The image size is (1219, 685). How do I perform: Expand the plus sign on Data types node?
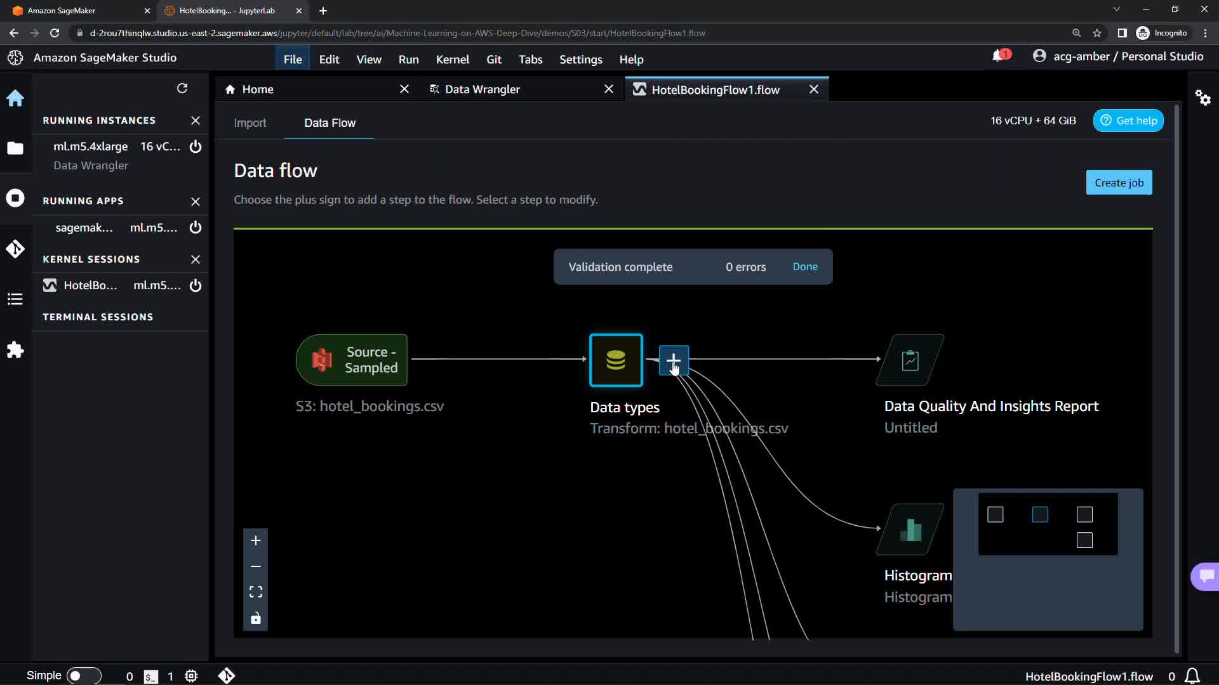tap(674, 360)
